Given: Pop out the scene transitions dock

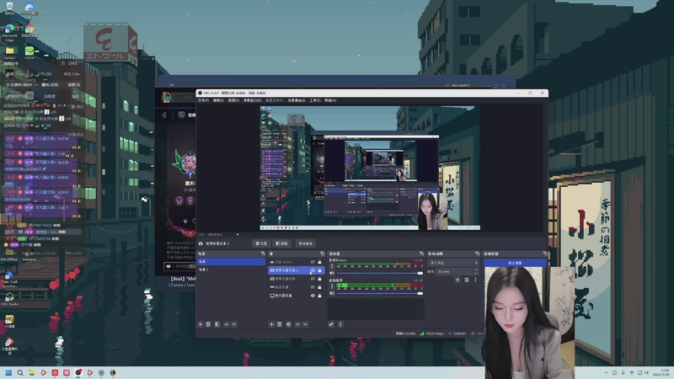Looking at the screenshot, I should pos(477,254).
